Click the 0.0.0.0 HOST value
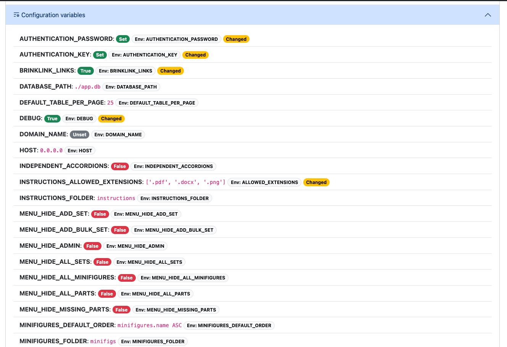 click(x=52, y=150)
